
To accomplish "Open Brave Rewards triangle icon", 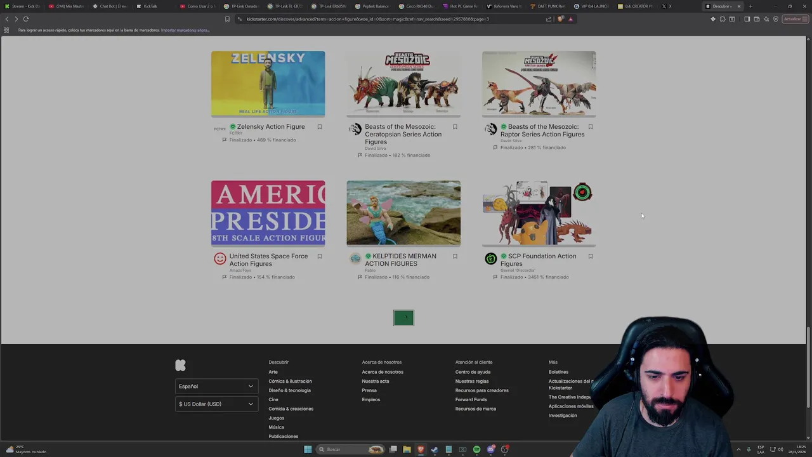I will (x=570, y=19).
